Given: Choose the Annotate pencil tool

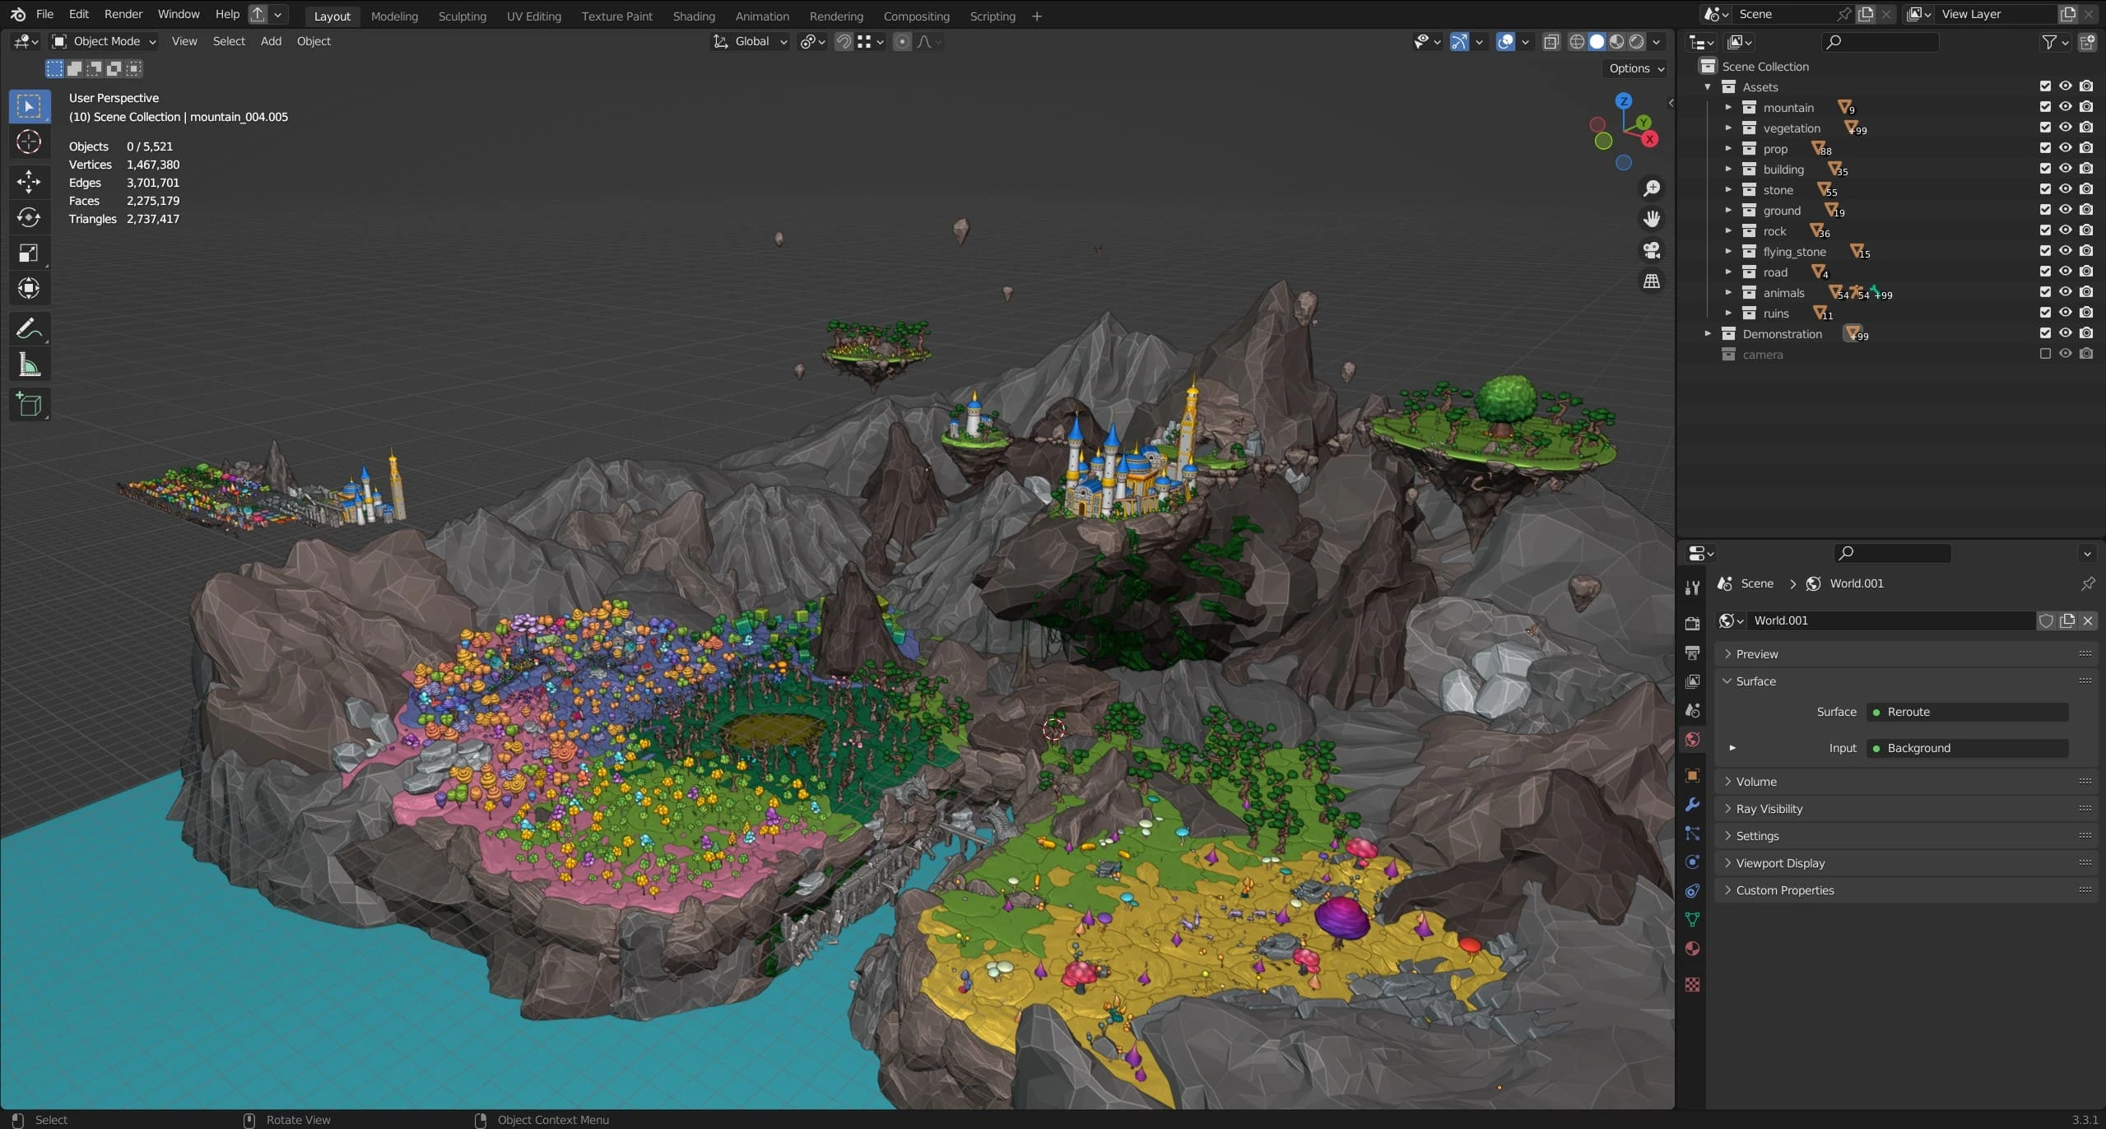Looking at the screenshot, I should pos(29,329).
